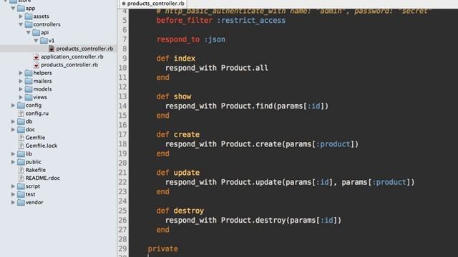Collapse the controllers folder triangle

pos(21,24)
